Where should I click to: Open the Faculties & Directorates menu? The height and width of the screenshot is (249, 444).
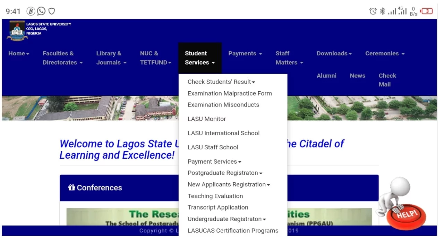62,58
